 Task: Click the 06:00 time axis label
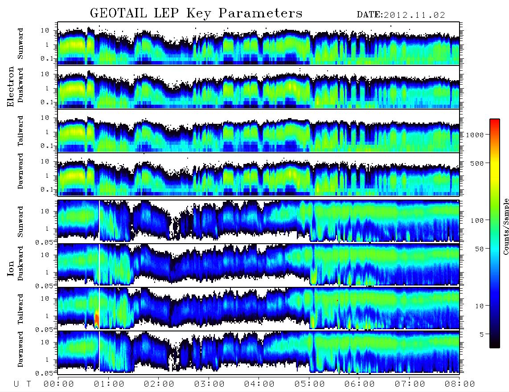click(x=360, y=384)
